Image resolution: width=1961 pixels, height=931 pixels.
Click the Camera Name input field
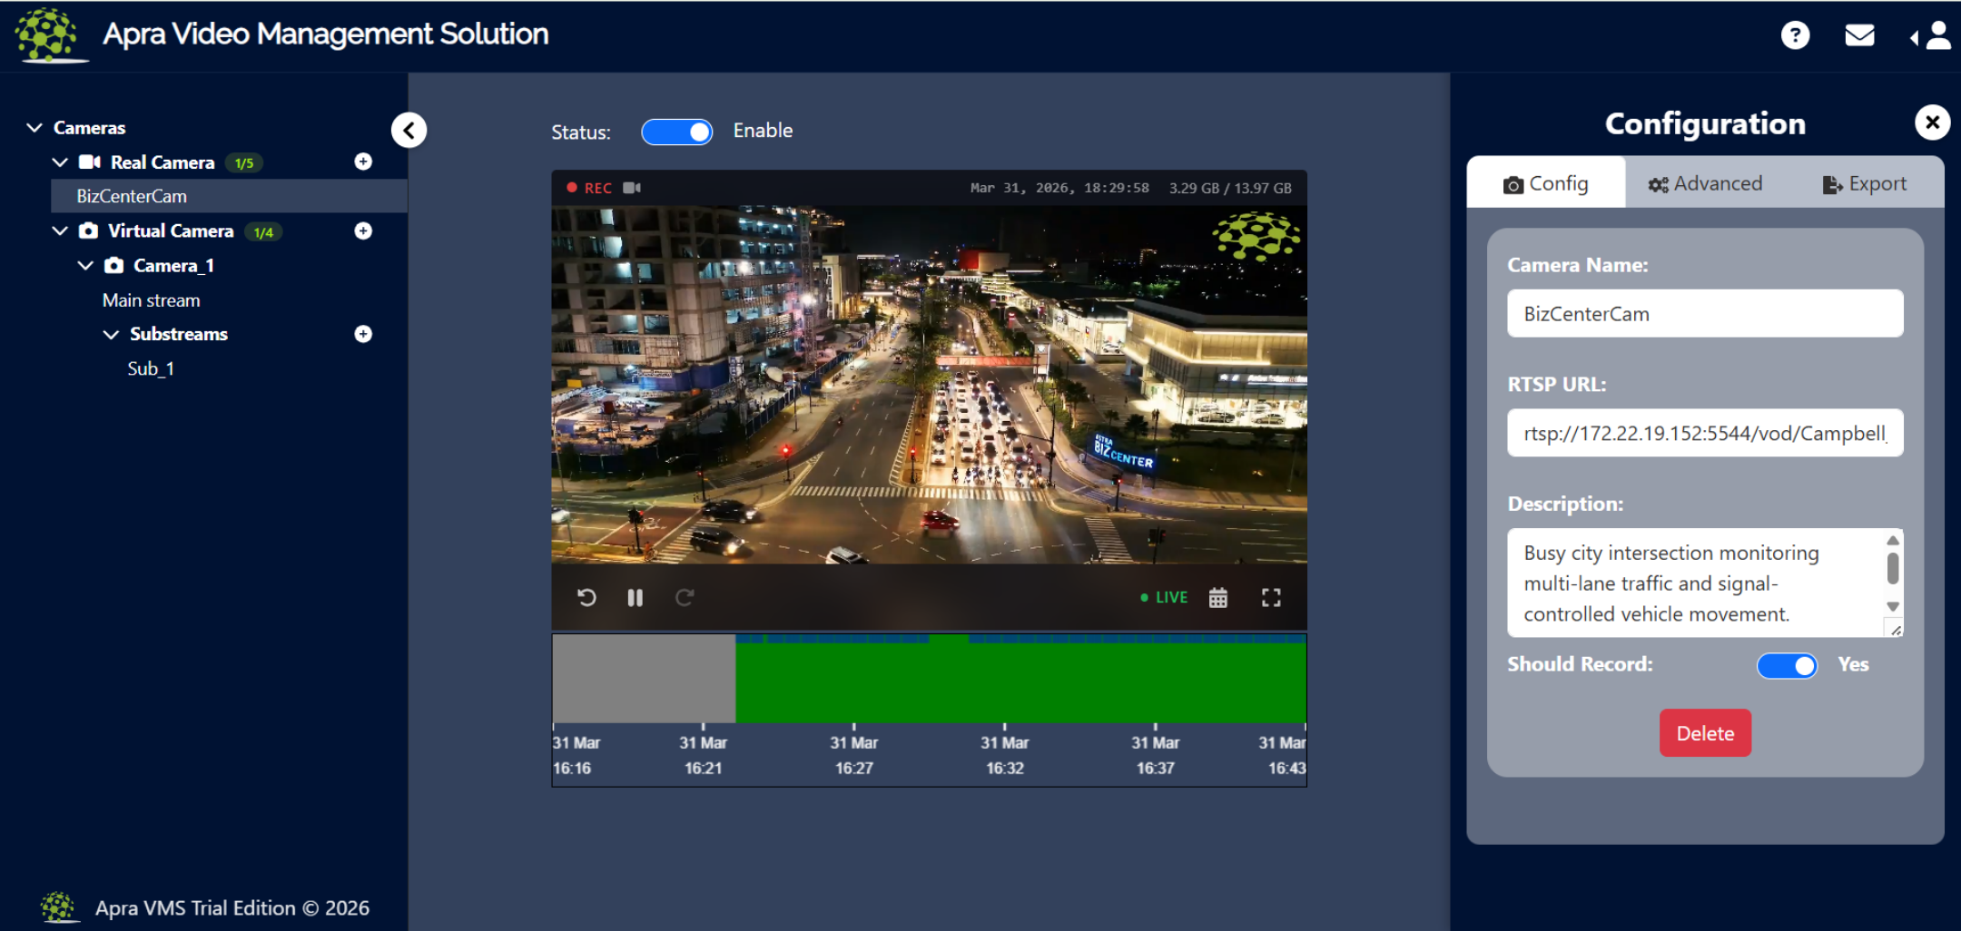[1705, 314]
